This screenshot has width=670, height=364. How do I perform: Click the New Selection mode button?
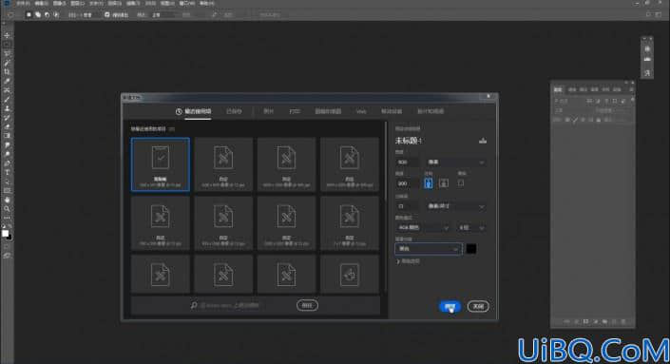(29, 14)
